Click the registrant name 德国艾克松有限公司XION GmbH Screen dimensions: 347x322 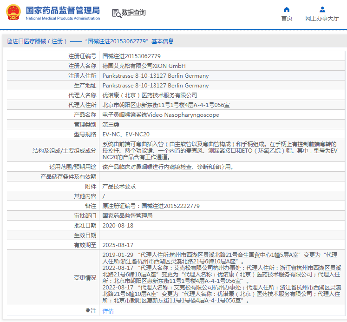point(144,66)
